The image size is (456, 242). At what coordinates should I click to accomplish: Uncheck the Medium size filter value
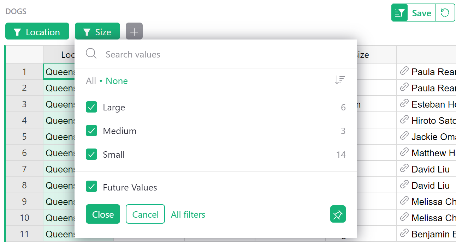coord(91,131)
